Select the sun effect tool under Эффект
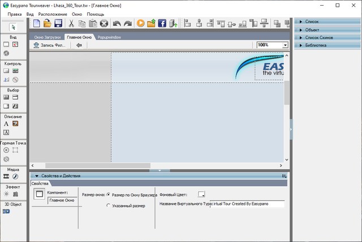 6,194
